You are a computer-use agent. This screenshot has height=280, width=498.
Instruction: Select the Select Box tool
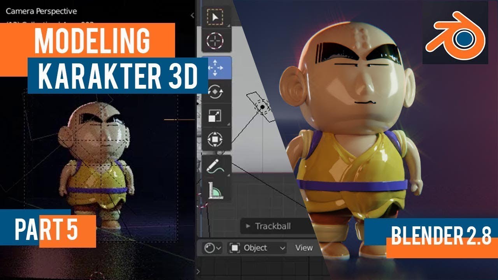[214, 17]
